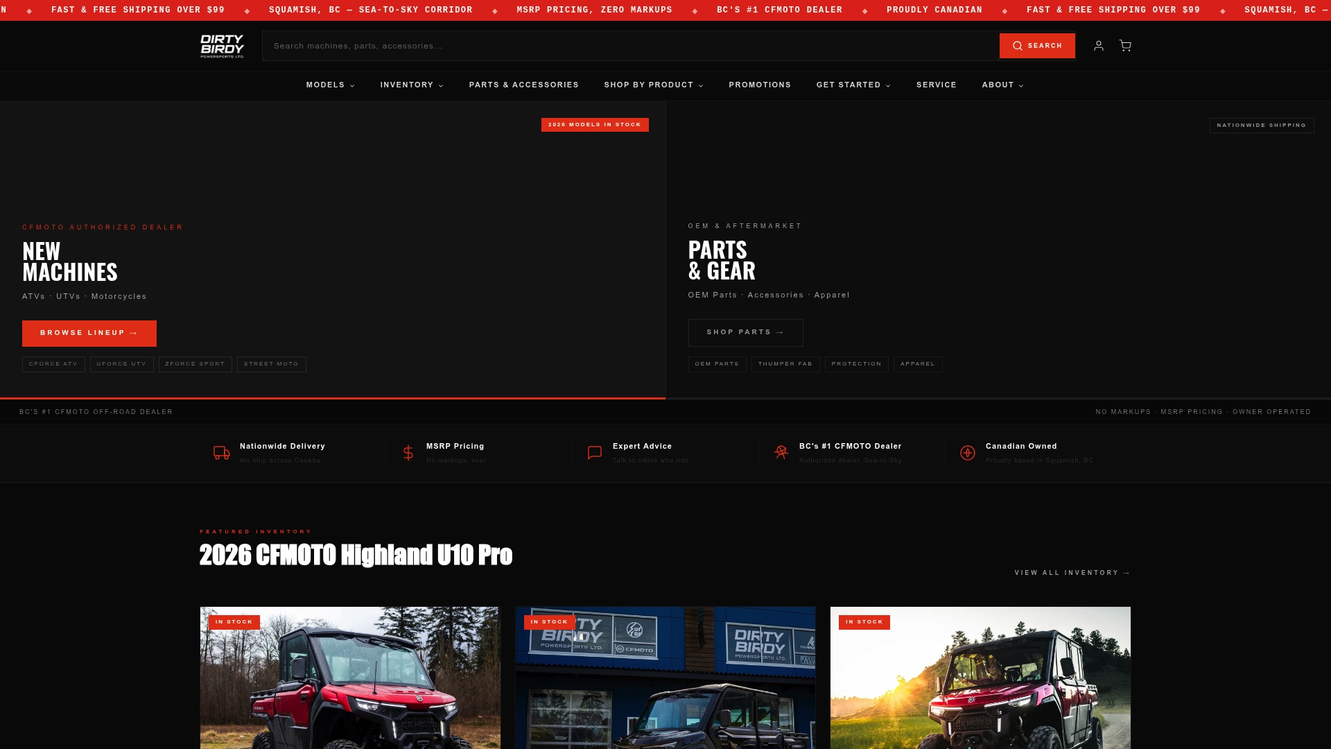The height and width of the screenshot is (749, 1331).
Task: Expand the Shop By Product dropdown
Action: [654, 85]
